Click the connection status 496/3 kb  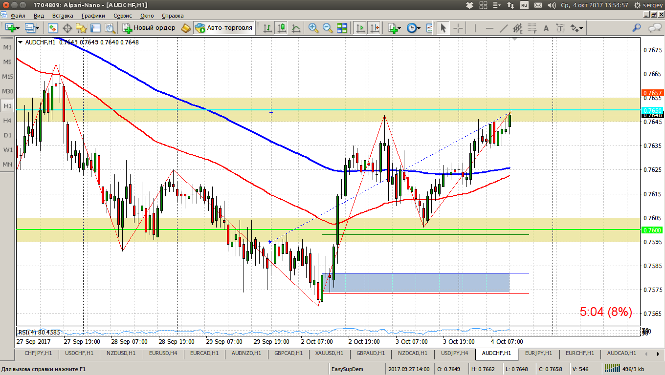point(624,369)
